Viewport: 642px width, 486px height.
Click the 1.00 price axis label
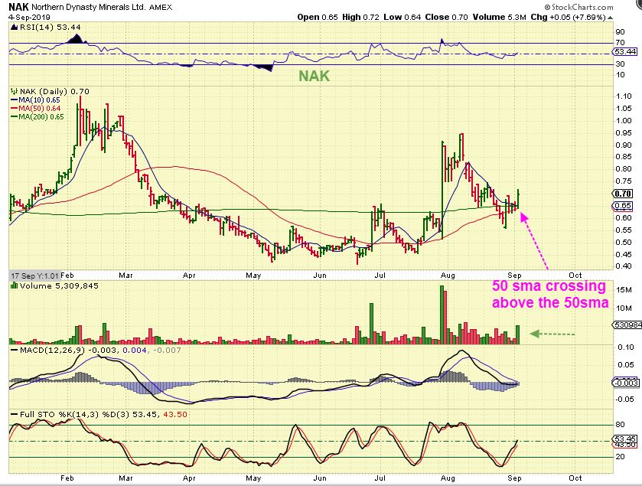point(624,121)
